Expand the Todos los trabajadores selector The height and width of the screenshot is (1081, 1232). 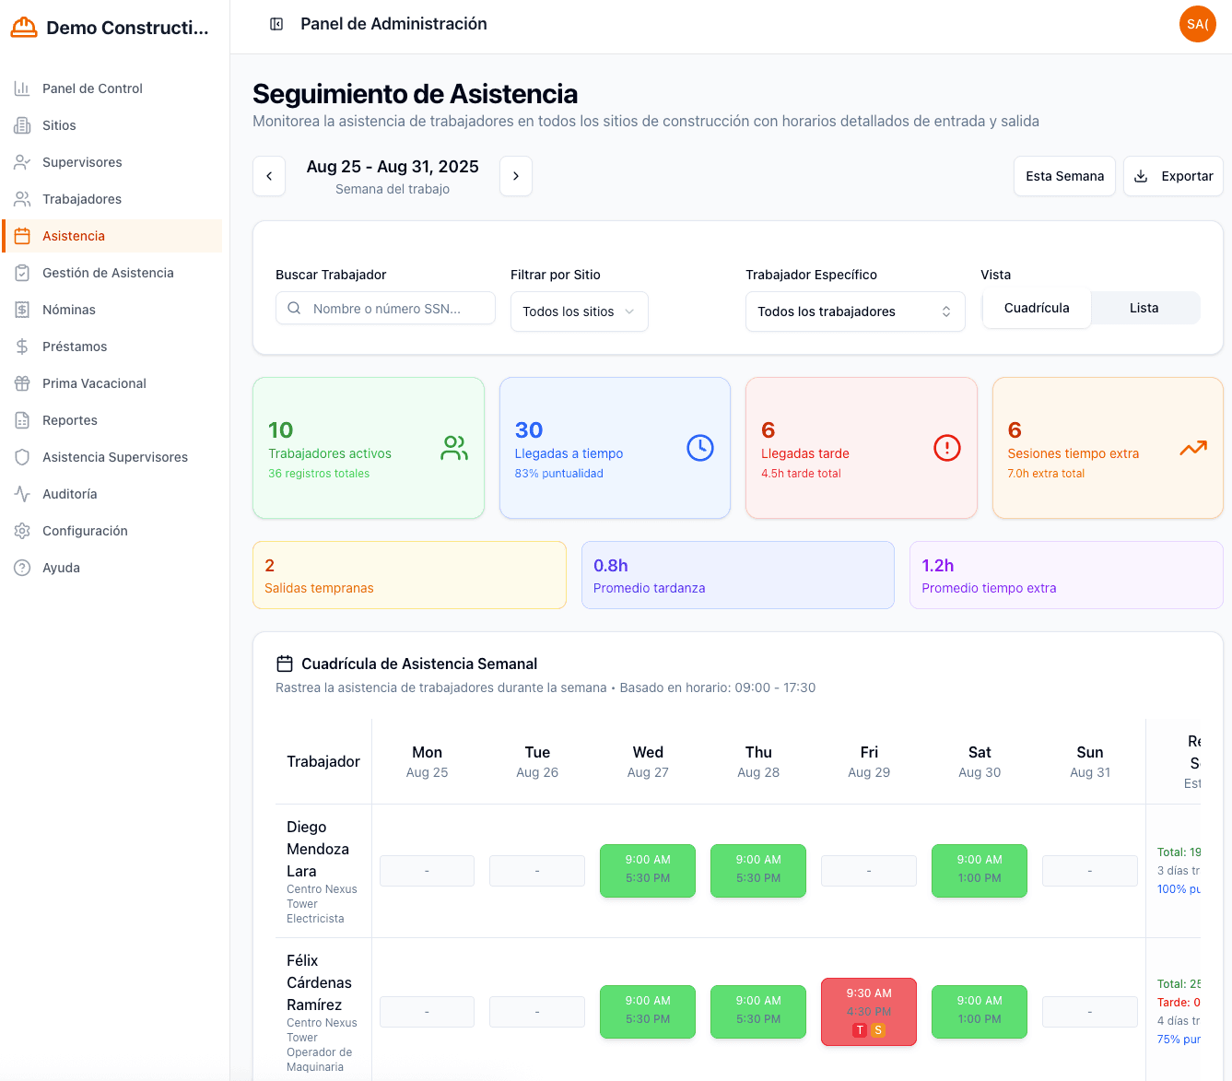[854, 311]
